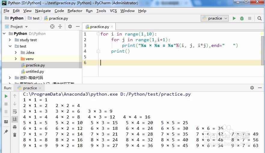Fold the for loop on line 1
This screenshot has width=265, height=153.
(x=98, y=34)
